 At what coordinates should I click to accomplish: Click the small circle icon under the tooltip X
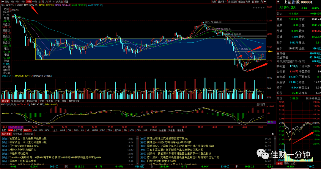pyautogui.click(x=11, y=11)
